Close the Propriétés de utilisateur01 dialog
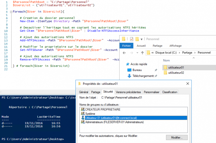216x143 pixels. coord(188,84)
